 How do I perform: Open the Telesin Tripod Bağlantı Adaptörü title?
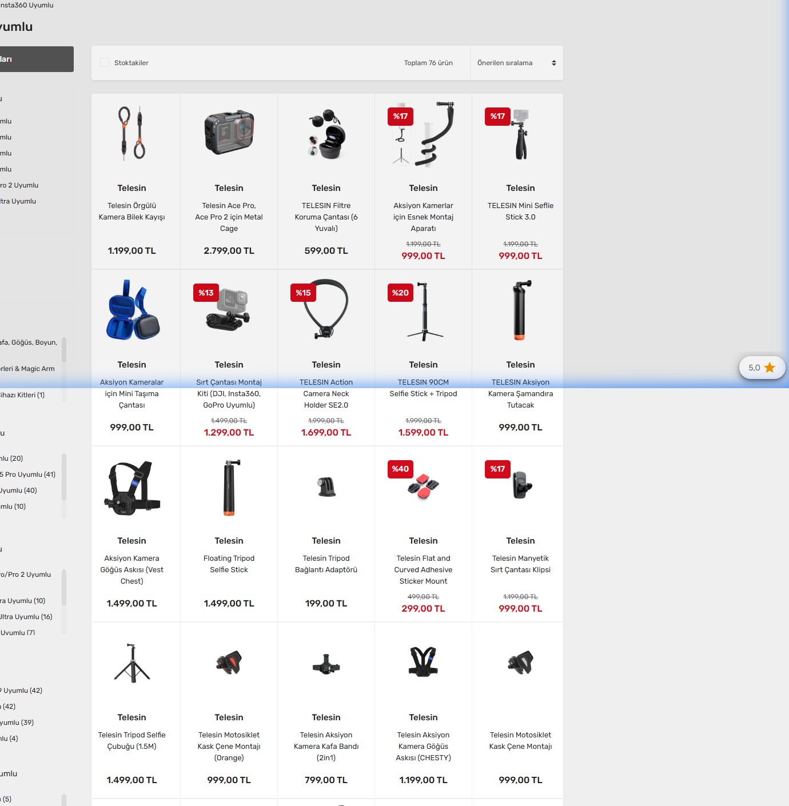tap(326, 564)
